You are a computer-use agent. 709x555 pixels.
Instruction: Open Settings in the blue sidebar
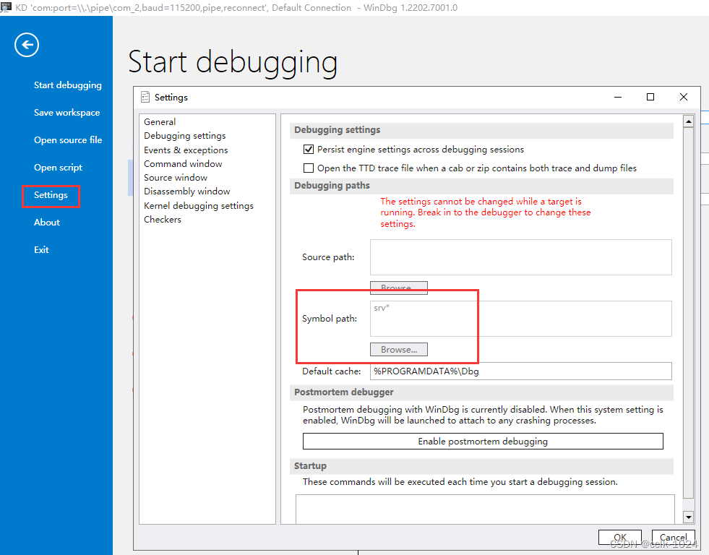coord(51,195)
